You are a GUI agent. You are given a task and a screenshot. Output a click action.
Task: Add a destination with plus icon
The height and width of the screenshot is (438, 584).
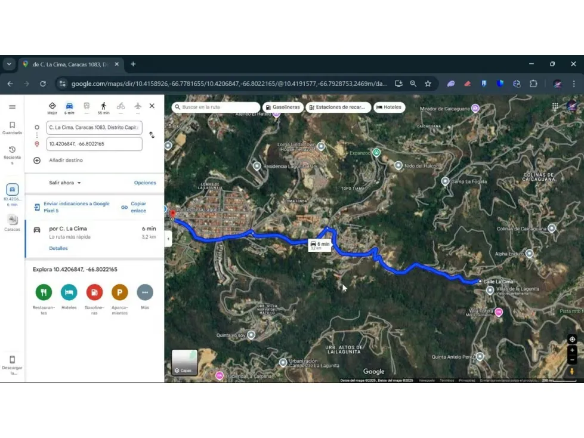[37, 160]
